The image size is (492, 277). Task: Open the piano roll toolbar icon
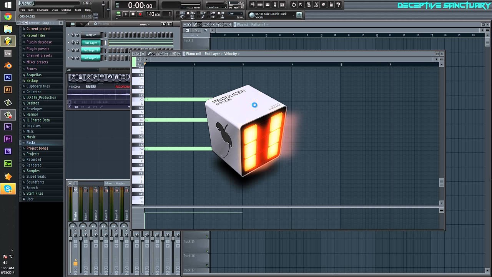[x=267, y=5]
